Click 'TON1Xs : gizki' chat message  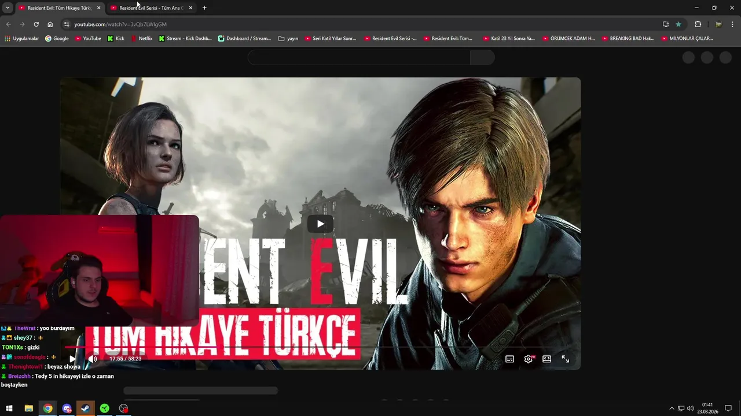click(x=21, y=347)
